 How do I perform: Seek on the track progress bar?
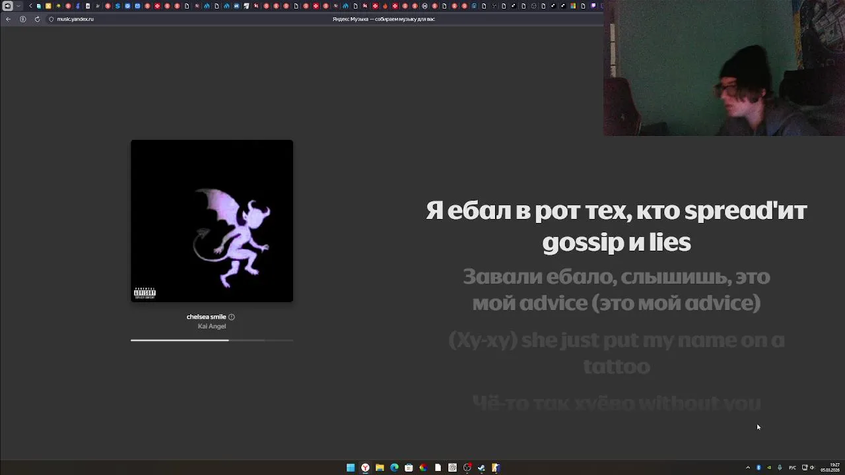[x=212, y=340]
